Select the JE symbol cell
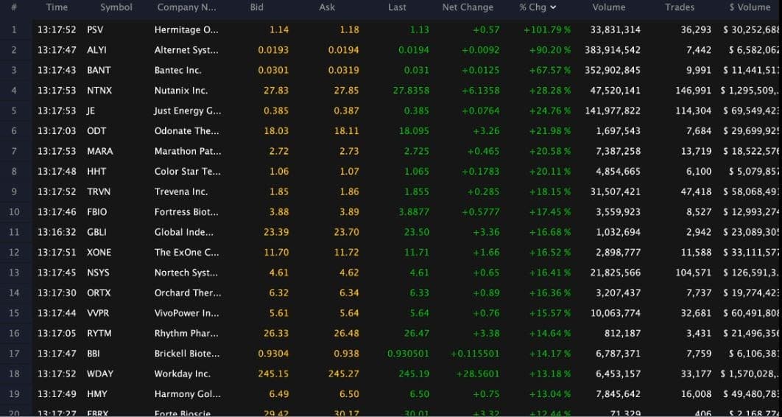This screenshot has height=417, width=782. point(91,111)
